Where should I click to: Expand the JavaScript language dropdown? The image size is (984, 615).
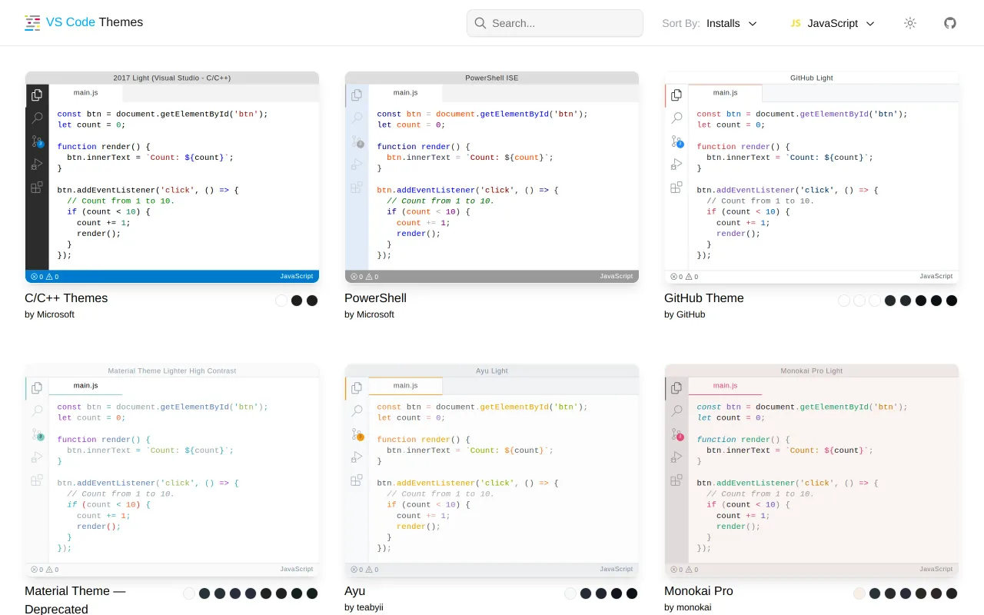coord(833,23)
